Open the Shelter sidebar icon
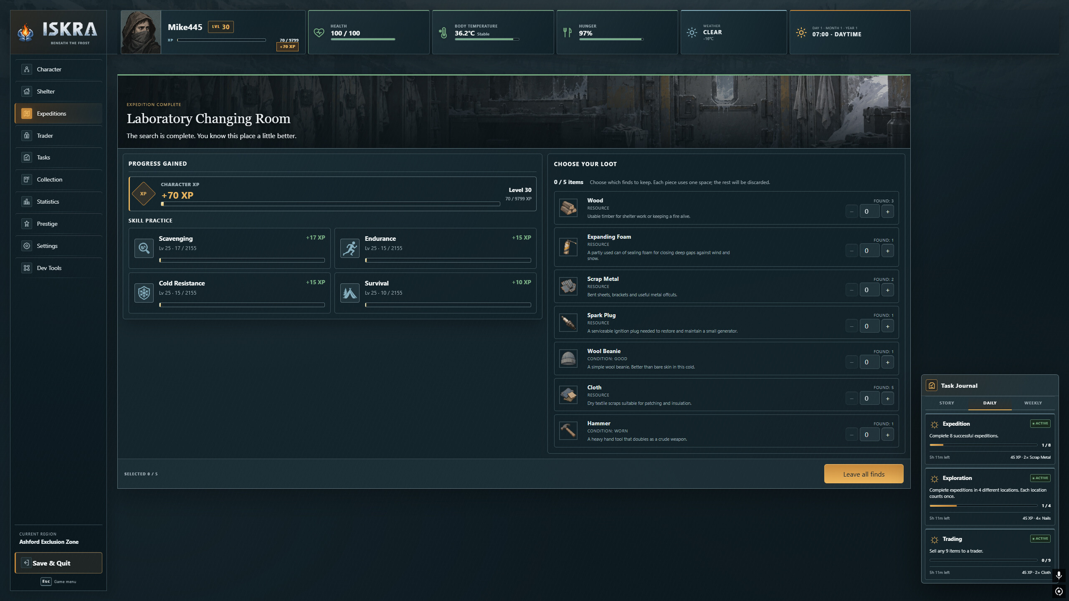Viewport: 1069px width, 601px height. click(27, 91)
